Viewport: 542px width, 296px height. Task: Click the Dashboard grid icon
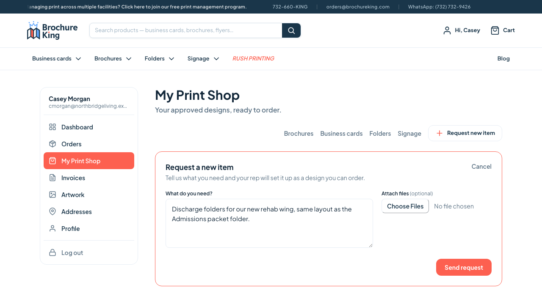[x=53, y=127]
